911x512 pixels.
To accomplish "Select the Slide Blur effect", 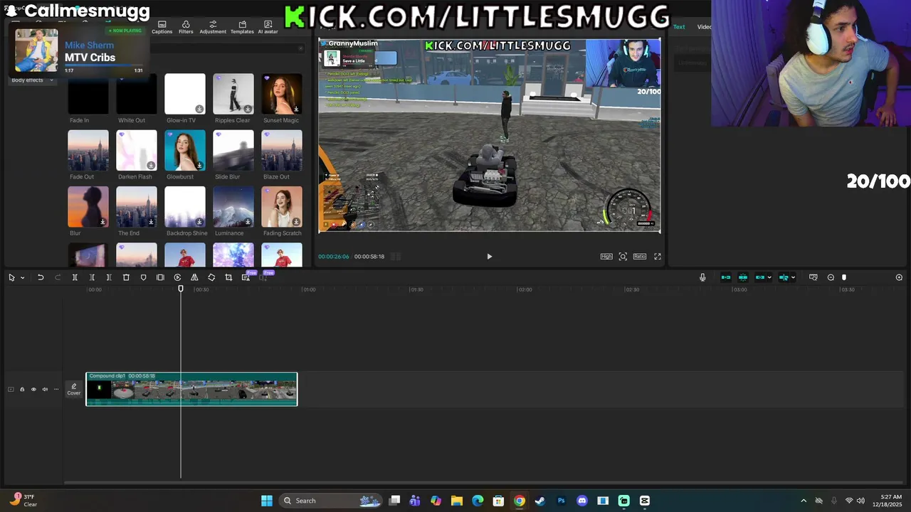I will click(233, 150).
